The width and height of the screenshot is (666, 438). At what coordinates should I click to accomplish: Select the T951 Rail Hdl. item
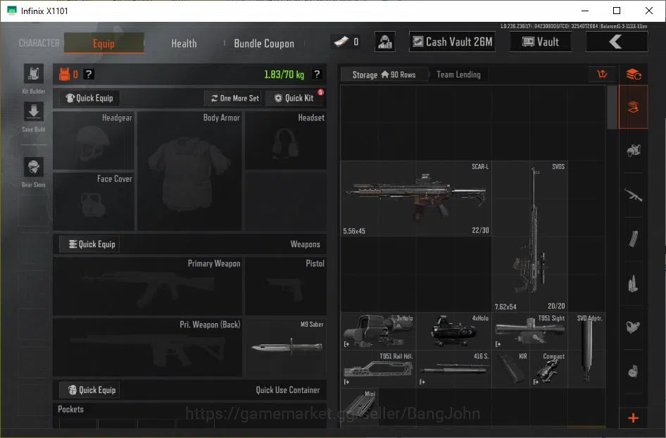point(378,369)
